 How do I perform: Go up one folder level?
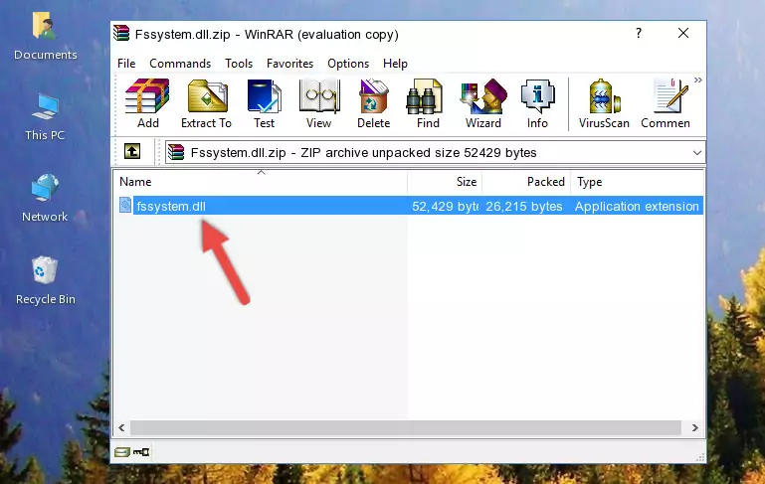(x=132, y=152)
